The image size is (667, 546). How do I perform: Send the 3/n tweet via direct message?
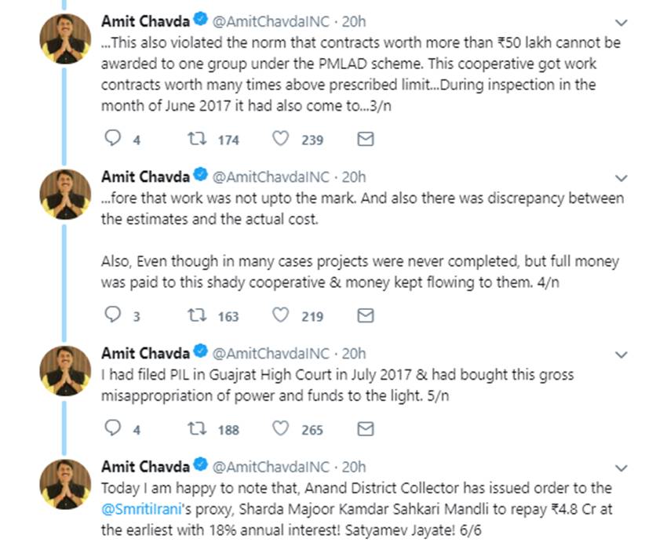(x=365, y=140)
